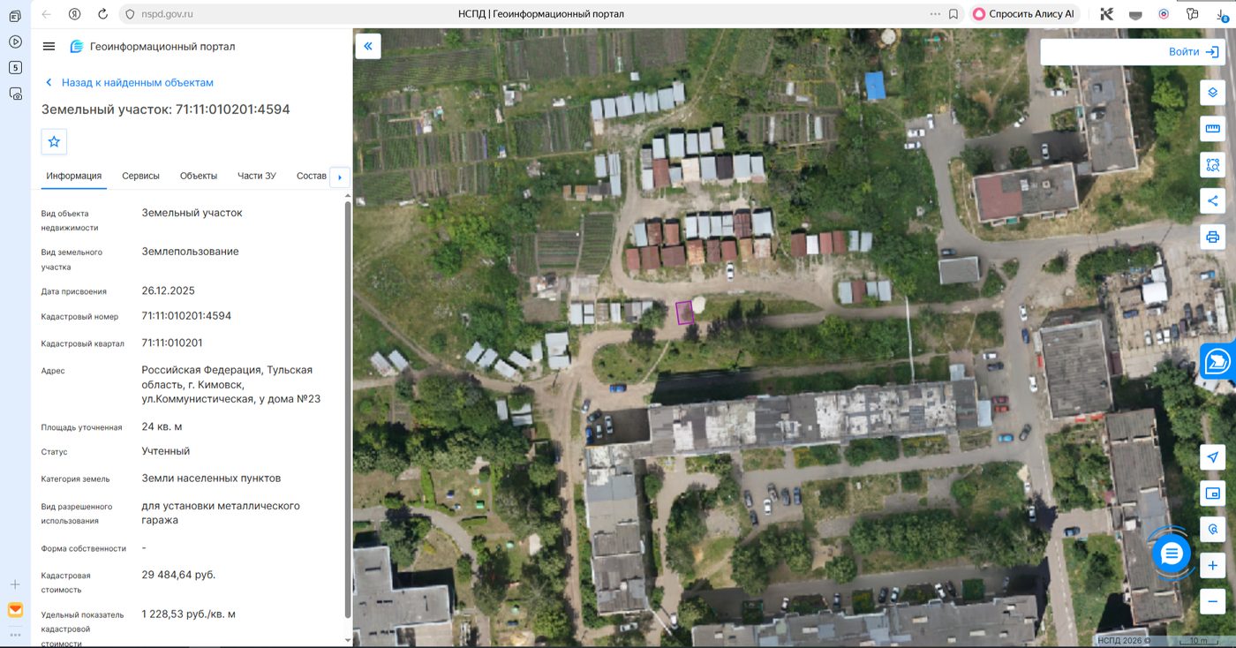Viewport: 1236px width, 648px height.
Task: Share the current map view
Action: [x=1212, y=200]
